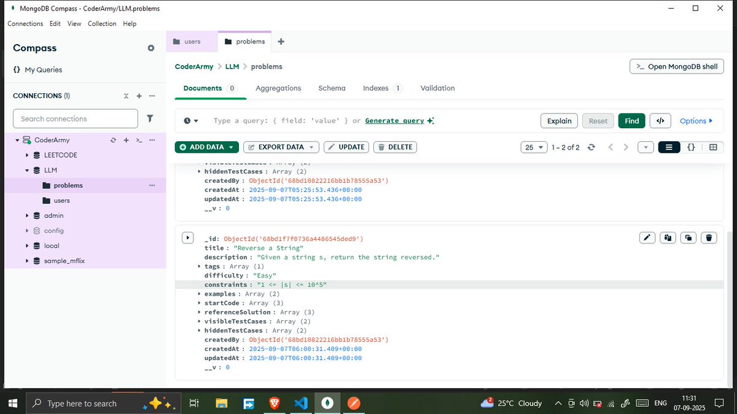Expand the sample_mflix database arrow

pos(27,261)
